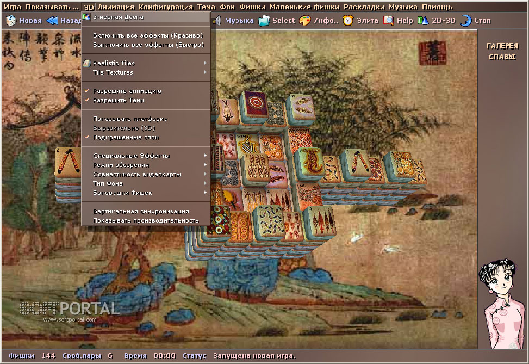Image resolution: width=529 pixels, height=364 pixels.
Task: Click Select toolbar button label
Action: click(283, 21)
